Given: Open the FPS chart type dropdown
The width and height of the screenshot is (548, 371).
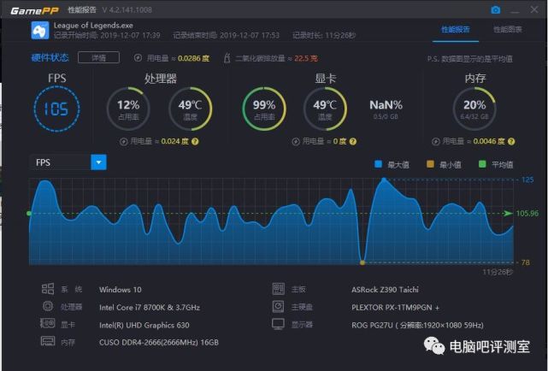Looking at the screenshot, I should (68, 162).
